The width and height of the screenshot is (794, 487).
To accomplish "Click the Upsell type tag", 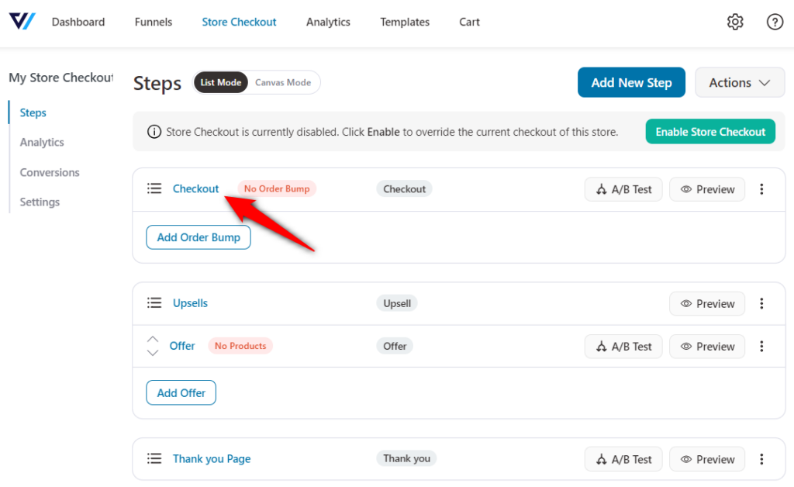I will 396,303.
